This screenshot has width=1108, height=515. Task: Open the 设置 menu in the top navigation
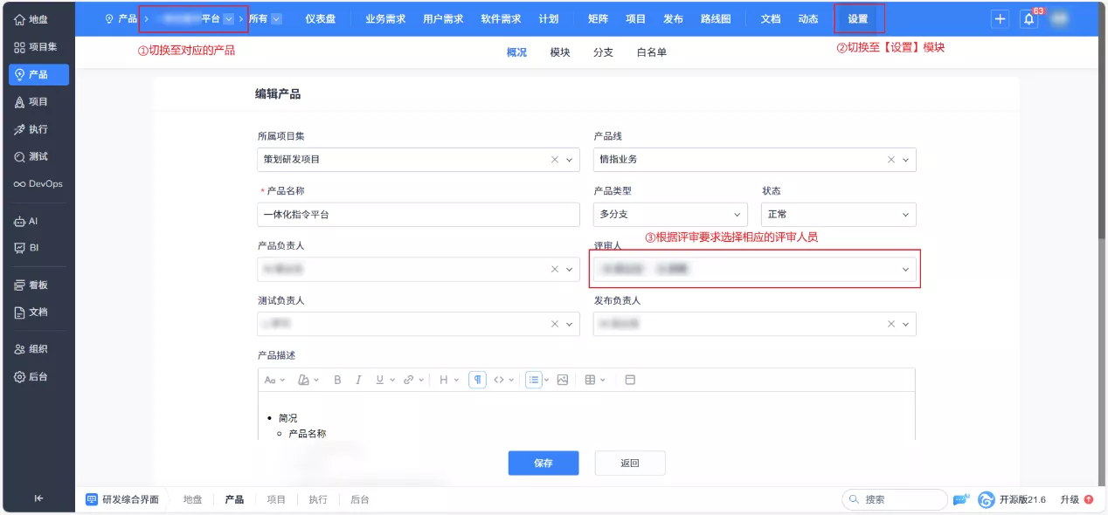(858, 17)
